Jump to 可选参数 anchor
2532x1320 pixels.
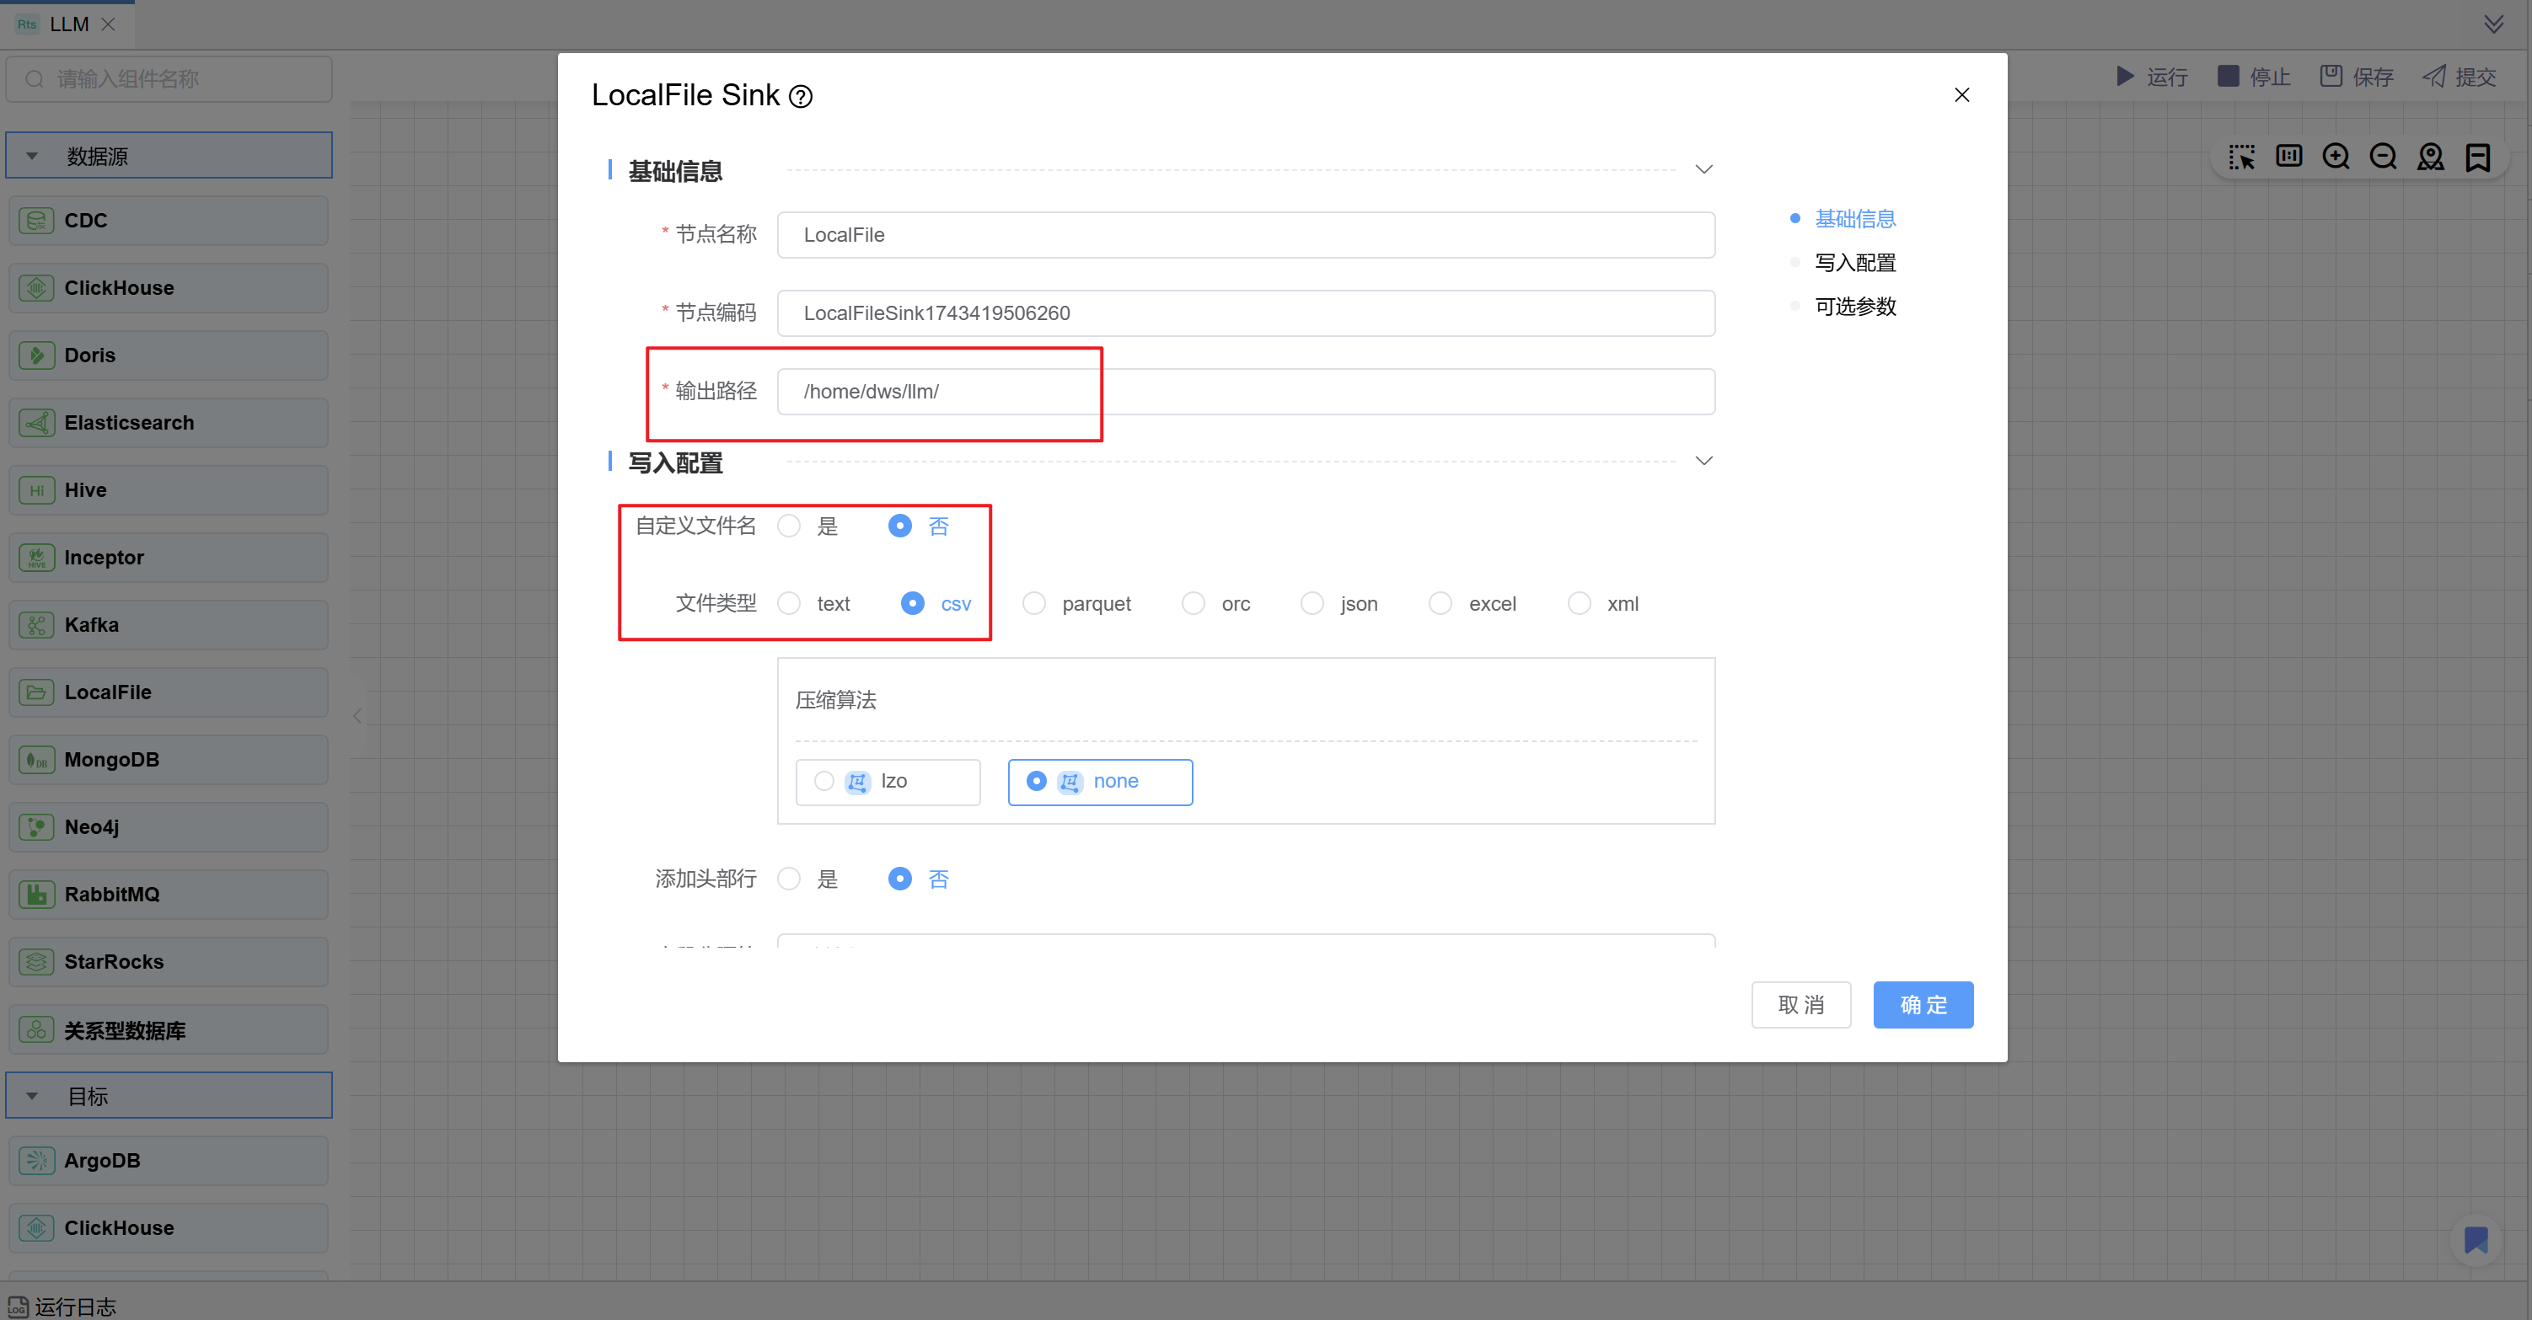[1855, 307]
